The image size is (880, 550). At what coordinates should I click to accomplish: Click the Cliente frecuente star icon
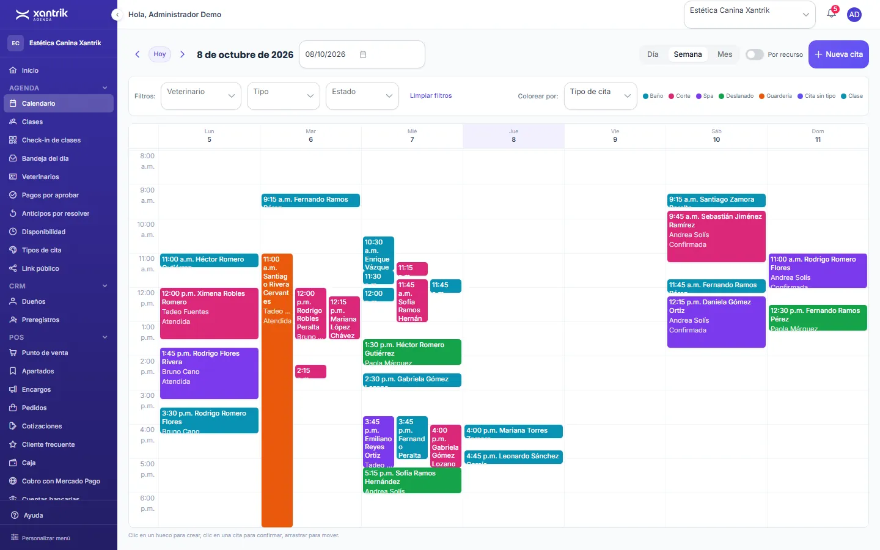13,444
